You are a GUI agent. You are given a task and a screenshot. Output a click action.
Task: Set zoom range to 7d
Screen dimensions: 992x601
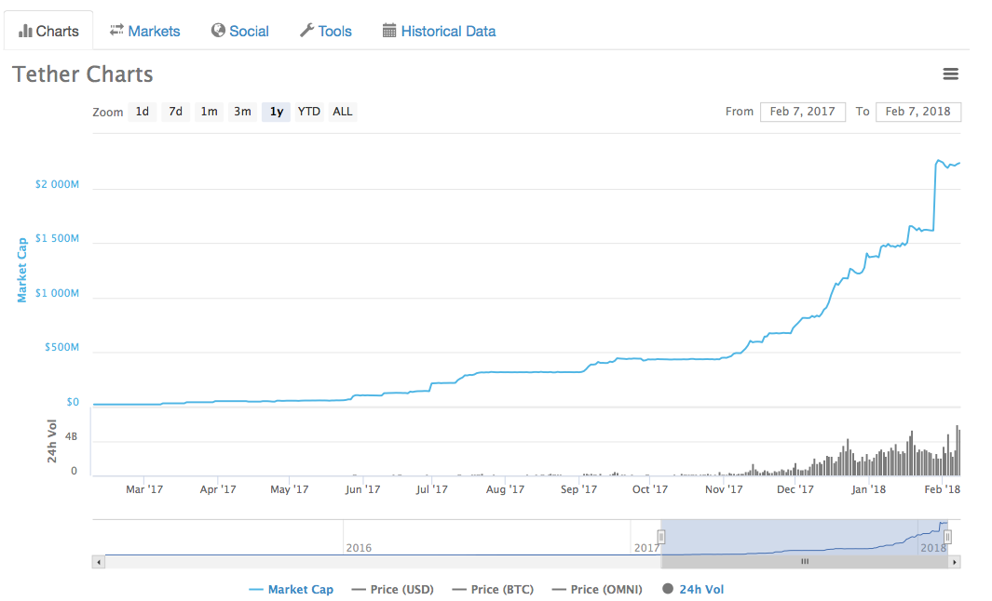175,112
